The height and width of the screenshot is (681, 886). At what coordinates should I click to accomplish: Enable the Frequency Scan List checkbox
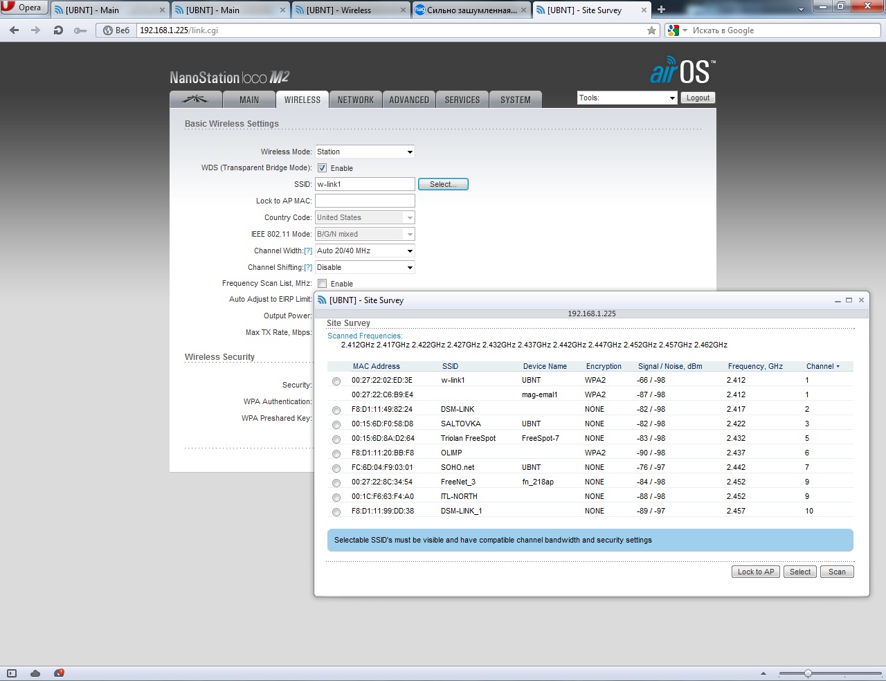(x=322, y=284)
